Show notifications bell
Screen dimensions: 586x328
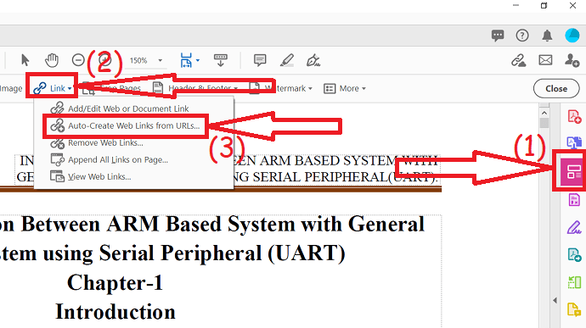point(547,36)
